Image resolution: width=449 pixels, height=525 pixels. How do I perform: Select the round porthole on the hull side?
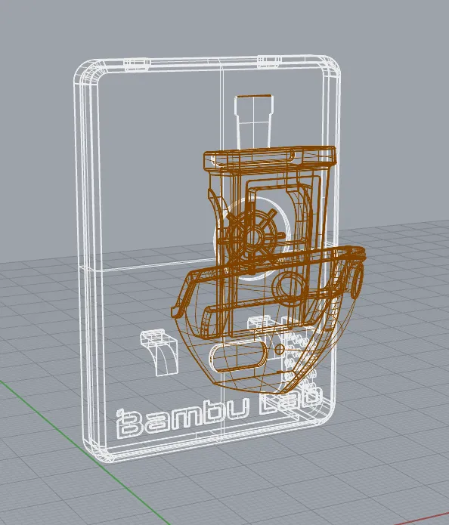[x=288, y=287]
